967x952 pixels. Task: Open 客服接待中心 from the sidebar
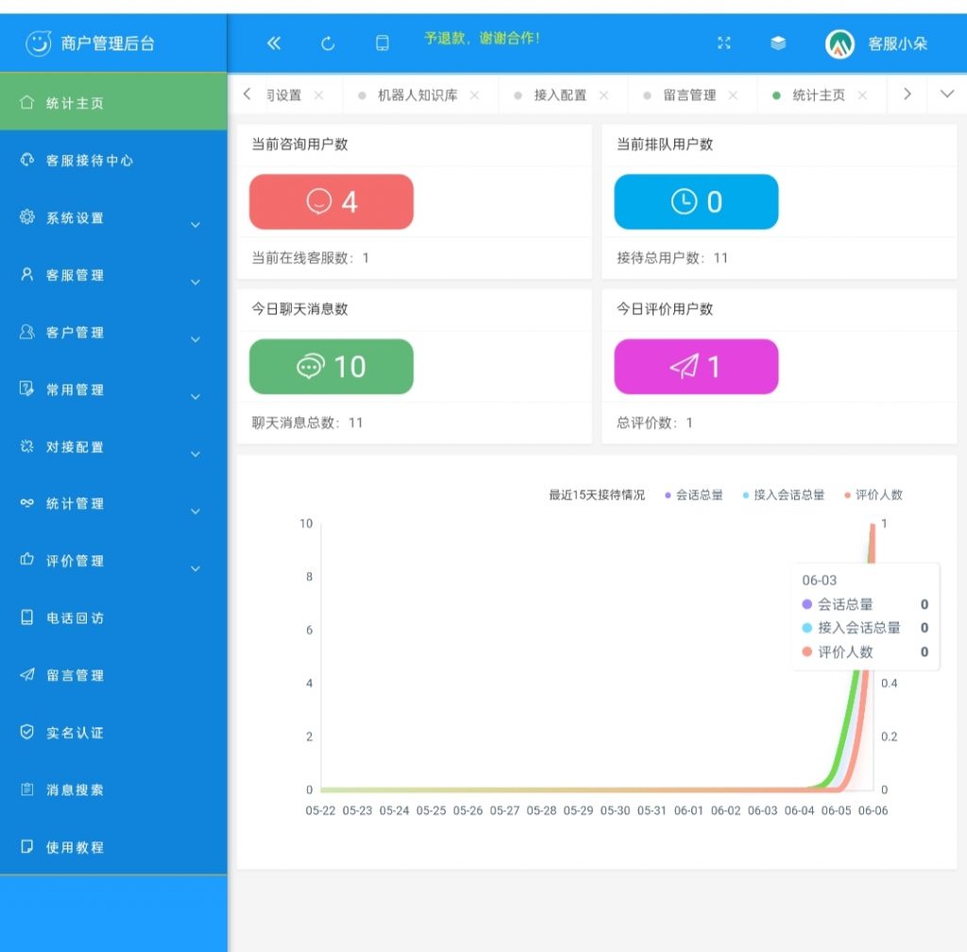[90, 161]
